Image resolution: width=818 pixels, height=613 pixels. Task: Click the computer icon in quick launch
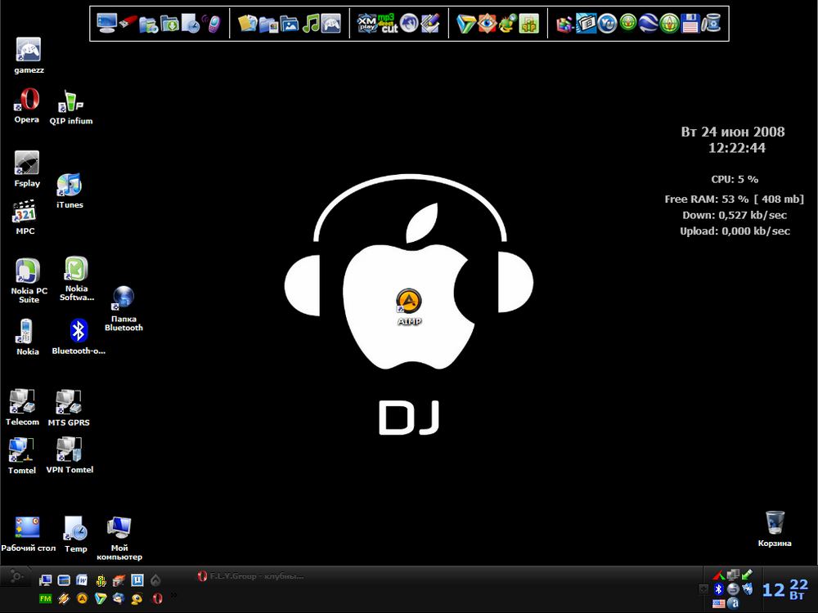click(45, 579)
